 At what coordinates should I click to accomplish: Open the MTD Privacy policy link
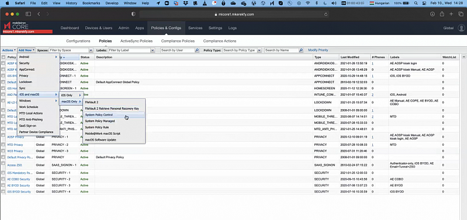pos(15,145)
